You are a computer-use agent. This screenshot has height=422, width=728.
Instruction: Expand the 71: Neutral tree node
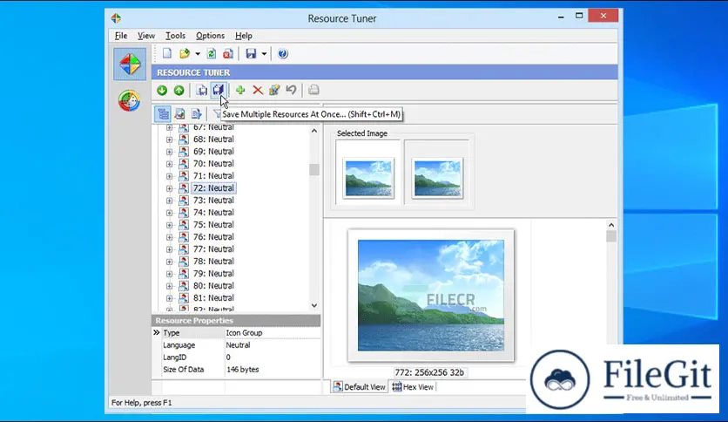170,176
